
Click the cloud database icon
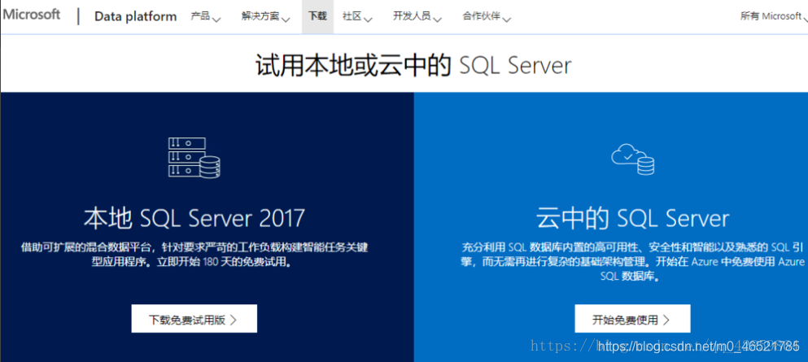coord(633,159)
